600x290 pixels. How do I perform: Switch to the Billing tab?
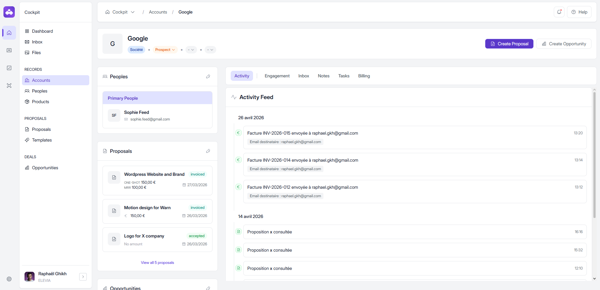[x=364, y=76]
